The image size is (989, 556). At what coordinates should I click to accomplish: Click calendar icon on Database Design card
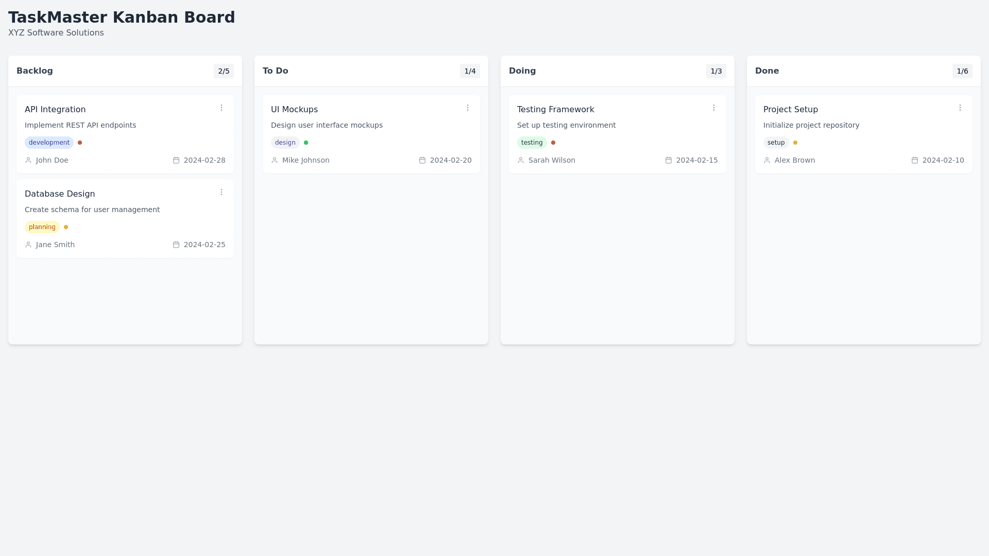176,245
